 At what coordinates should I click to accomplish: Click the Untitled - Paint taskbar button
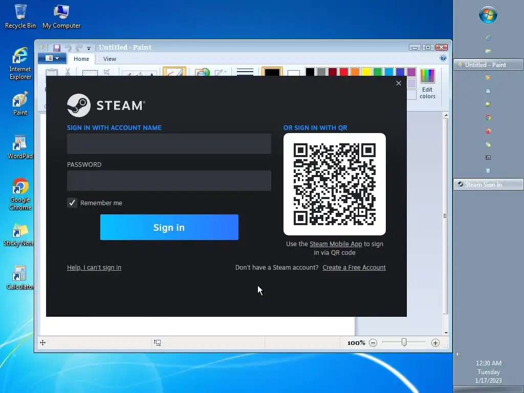488,65
